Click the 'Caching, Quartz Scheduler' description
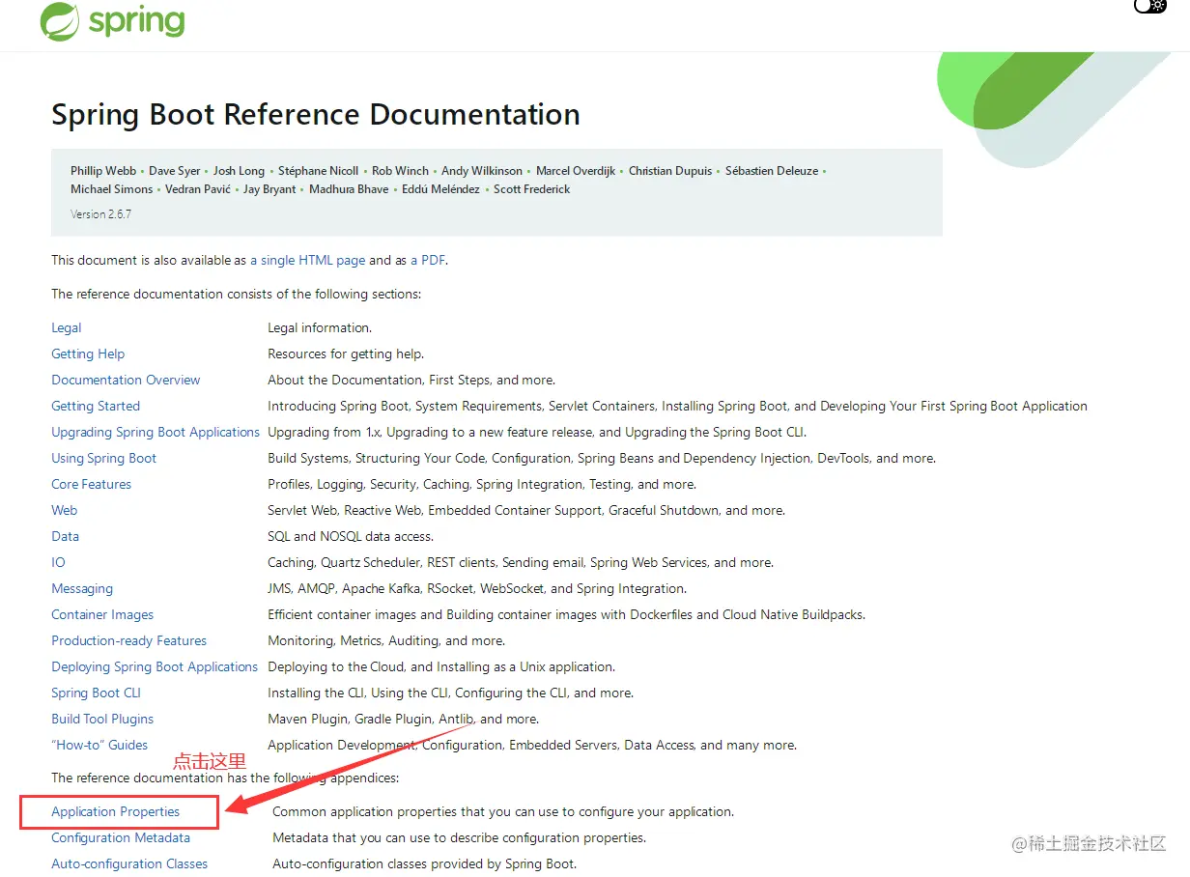 (521, 563)
